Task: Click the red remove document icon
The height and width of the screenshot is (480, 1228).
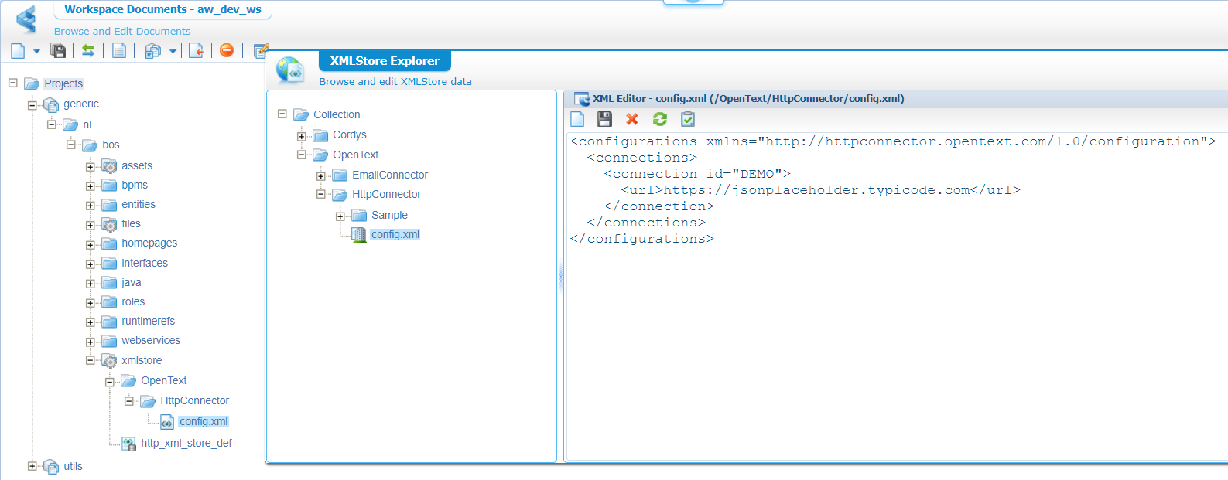Action: click(x=227, y=50)
